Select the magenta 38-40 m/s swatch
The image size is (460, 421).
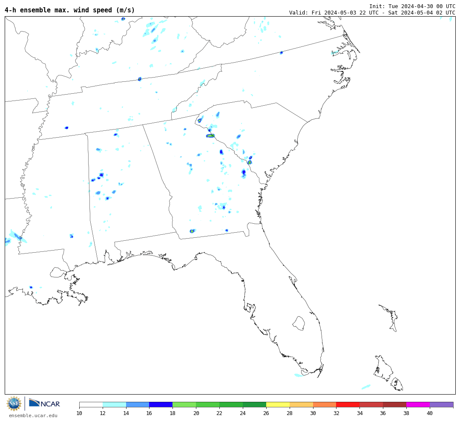(x=418, y=405)
